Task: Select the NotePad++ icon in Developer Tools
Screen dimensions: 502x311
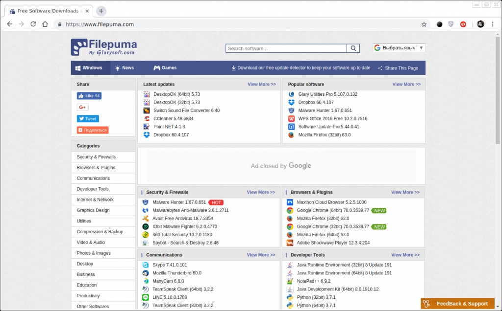Action: point(290,281)
